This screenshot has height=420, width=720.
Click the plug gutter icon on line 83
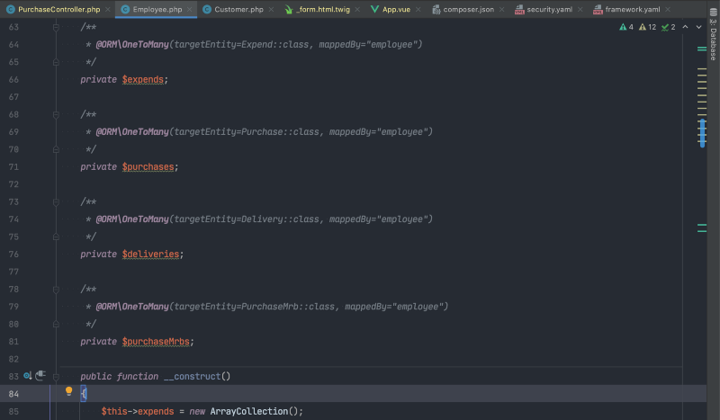[40, 375]
